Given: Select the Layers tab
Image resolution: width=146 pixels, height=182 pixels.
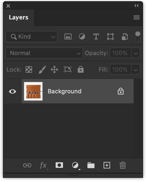Looking at the screenshot, I should point(19,17).
